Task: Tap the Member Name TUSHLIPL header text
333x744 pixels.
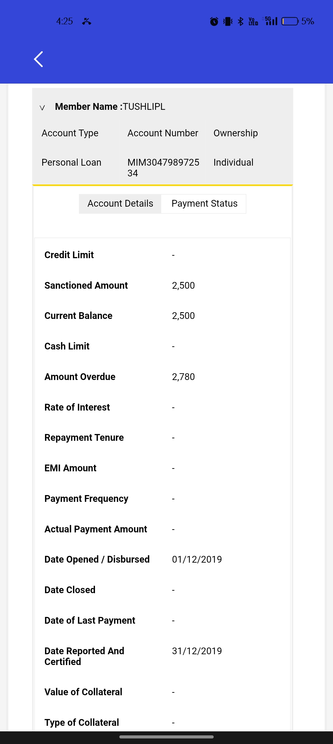Action: tap(110, 107)
